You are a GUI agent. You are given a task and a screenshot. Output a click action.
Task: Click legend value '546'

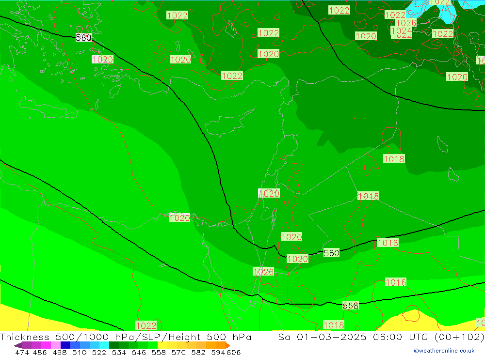[x=139, y=352]
